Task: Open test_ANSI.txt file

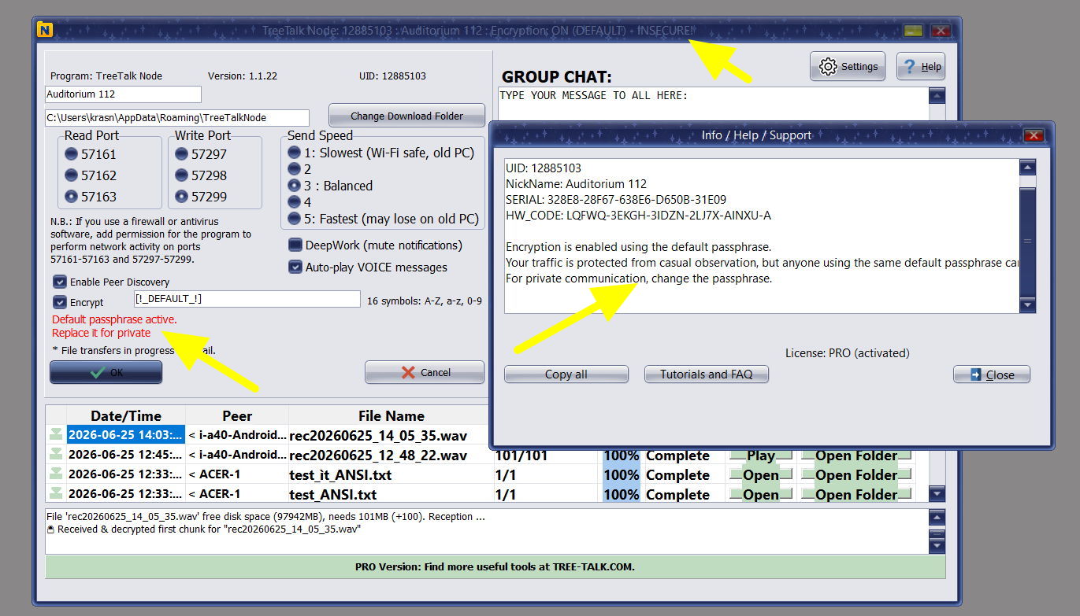Action: tap(761, 495)
